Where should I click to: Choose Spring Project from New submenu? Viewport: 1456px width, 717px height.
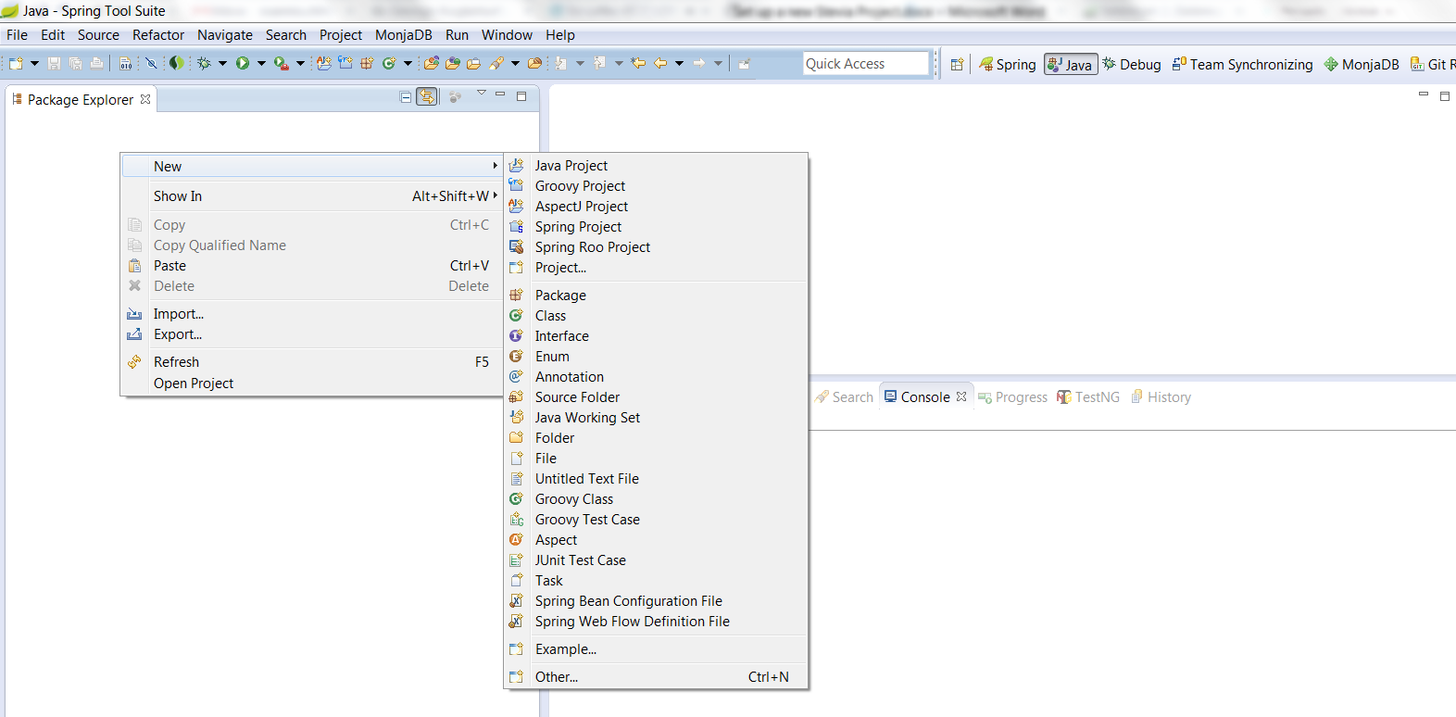click(656, 226)
